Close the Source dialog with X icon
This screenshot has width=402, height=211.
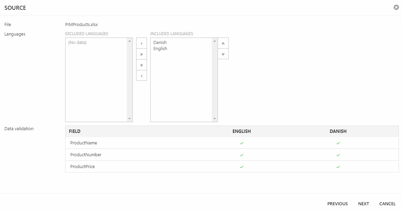[396, 7]
